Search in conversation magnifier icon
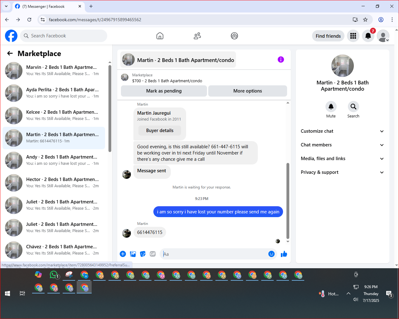The height and width of the screenshot is (319, 399). click(x=353, y=107)
